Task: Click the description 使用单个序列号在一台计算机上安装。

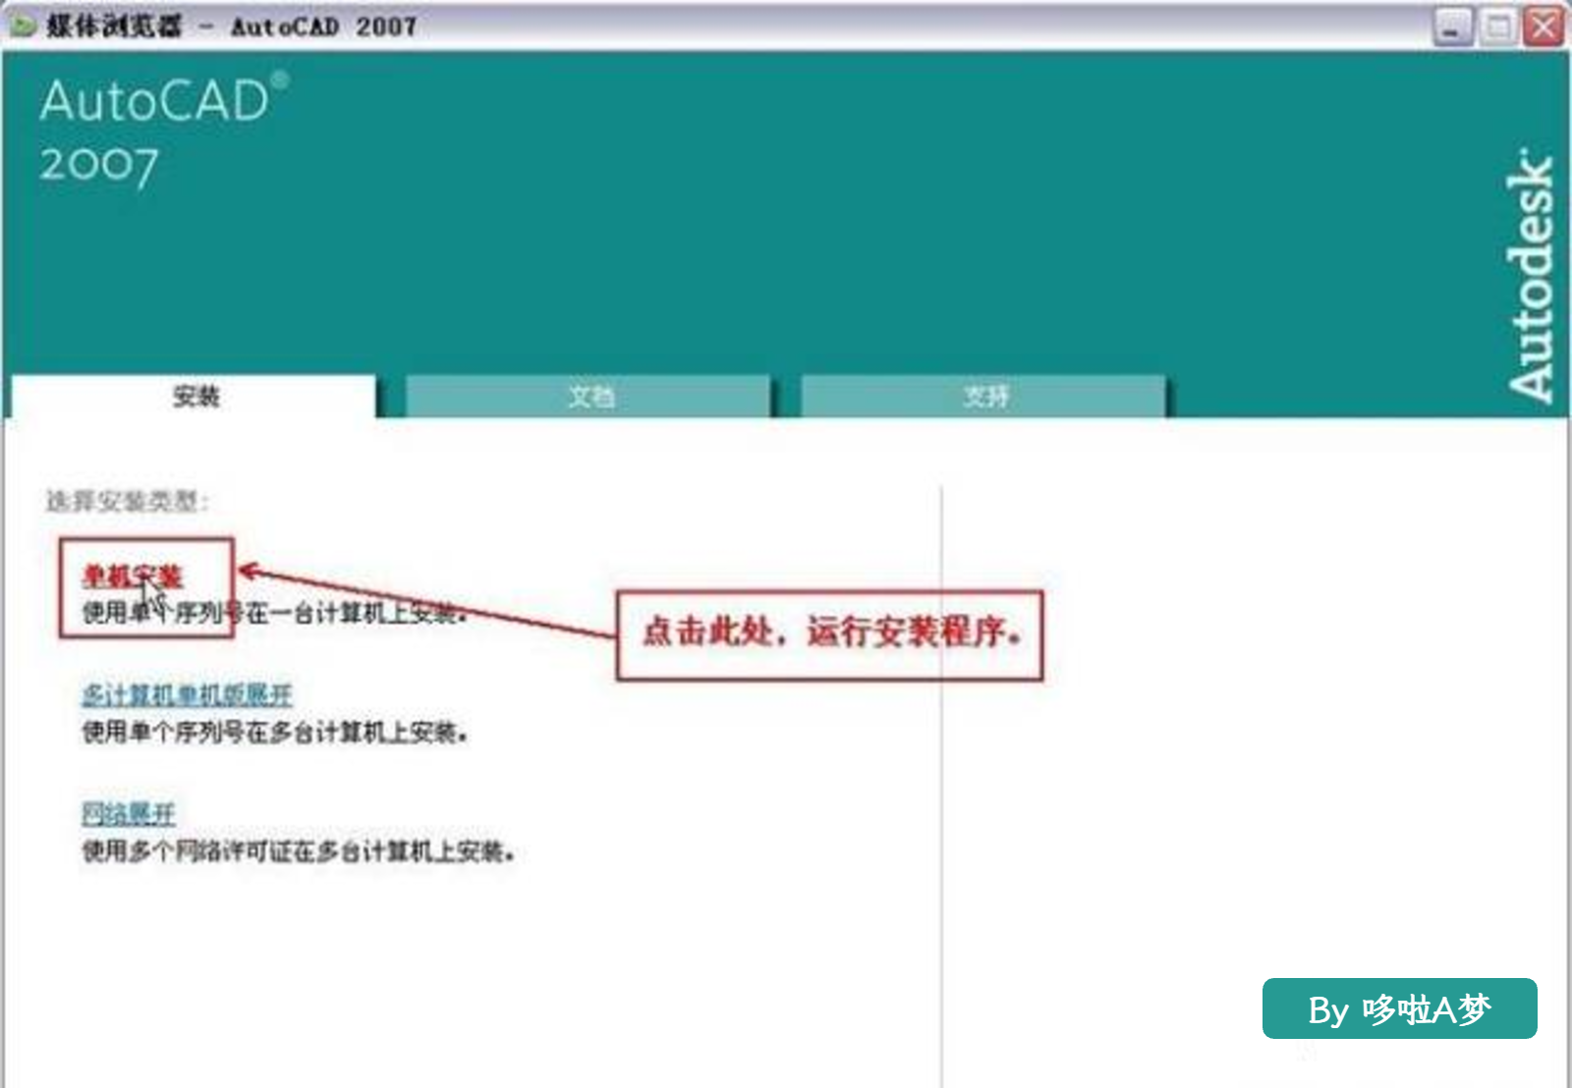Action: pos(274,614)
